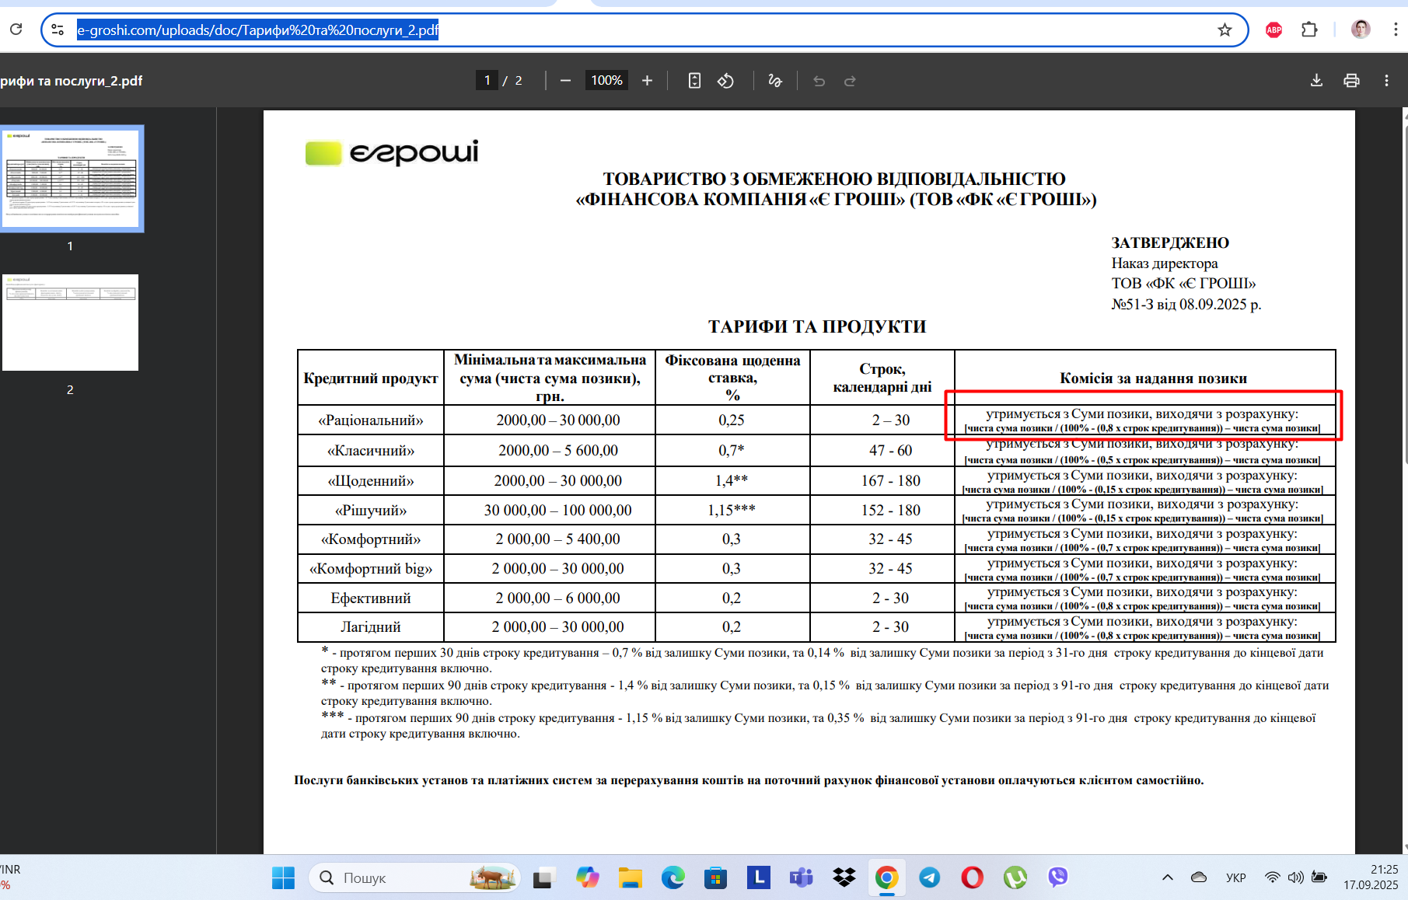Open the volume speaker tray icon
The image size is (1408, 900).
[x=1295, y=877]
